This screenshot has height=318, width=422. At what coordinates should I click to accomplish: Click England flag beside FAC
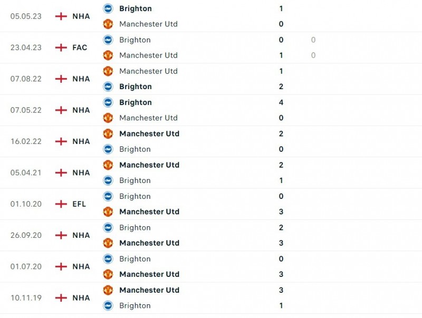[61, 47]
